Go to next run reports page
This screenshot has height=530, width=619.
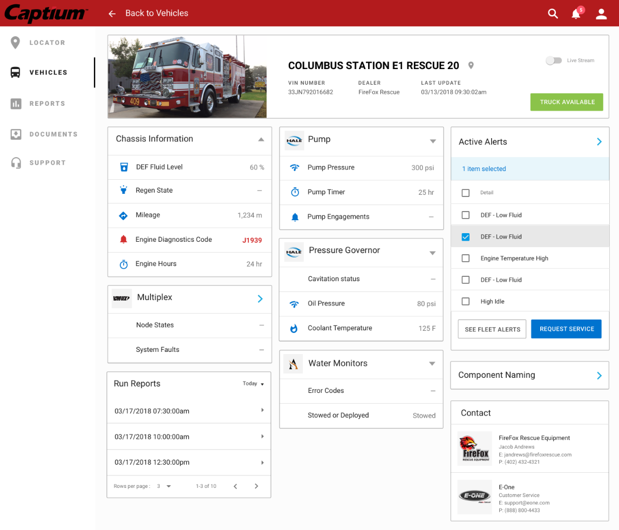256,486
